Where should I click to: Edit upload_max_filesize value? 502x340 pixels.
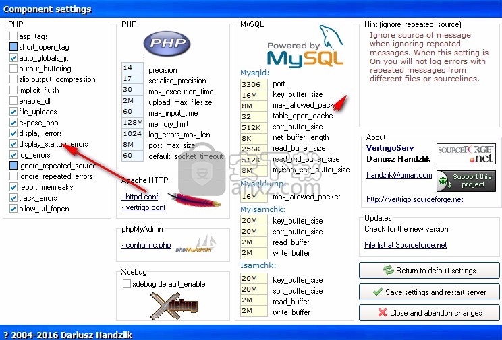click(132, 101)
